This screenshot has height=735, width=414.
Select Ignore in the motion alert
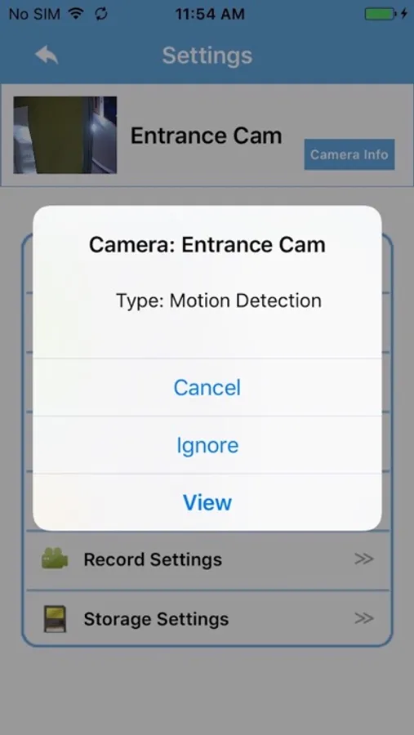[207, 445]
